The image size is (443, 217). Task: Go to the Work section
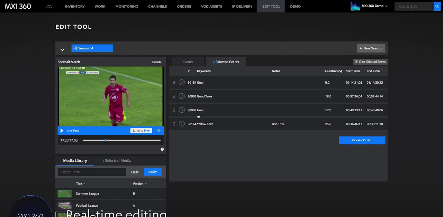100,6
